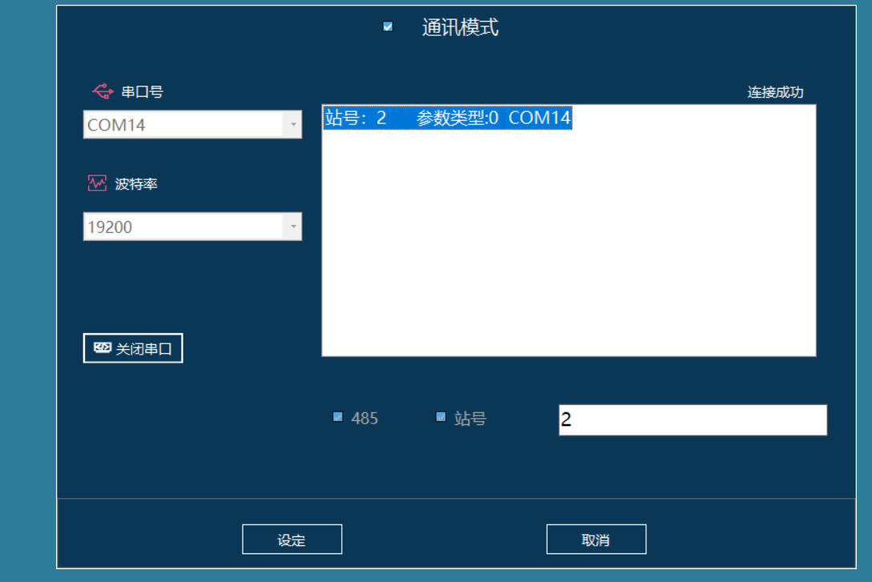
Task: Expand the COM14 serial port dropdown arrow
Action: (293, 125)
